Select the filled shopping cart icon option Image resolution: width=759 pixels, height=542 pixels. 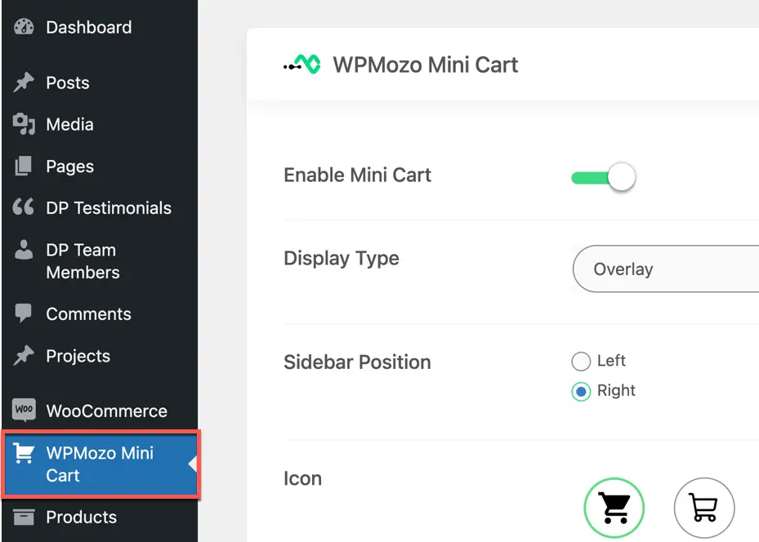(x=614, y=508)
